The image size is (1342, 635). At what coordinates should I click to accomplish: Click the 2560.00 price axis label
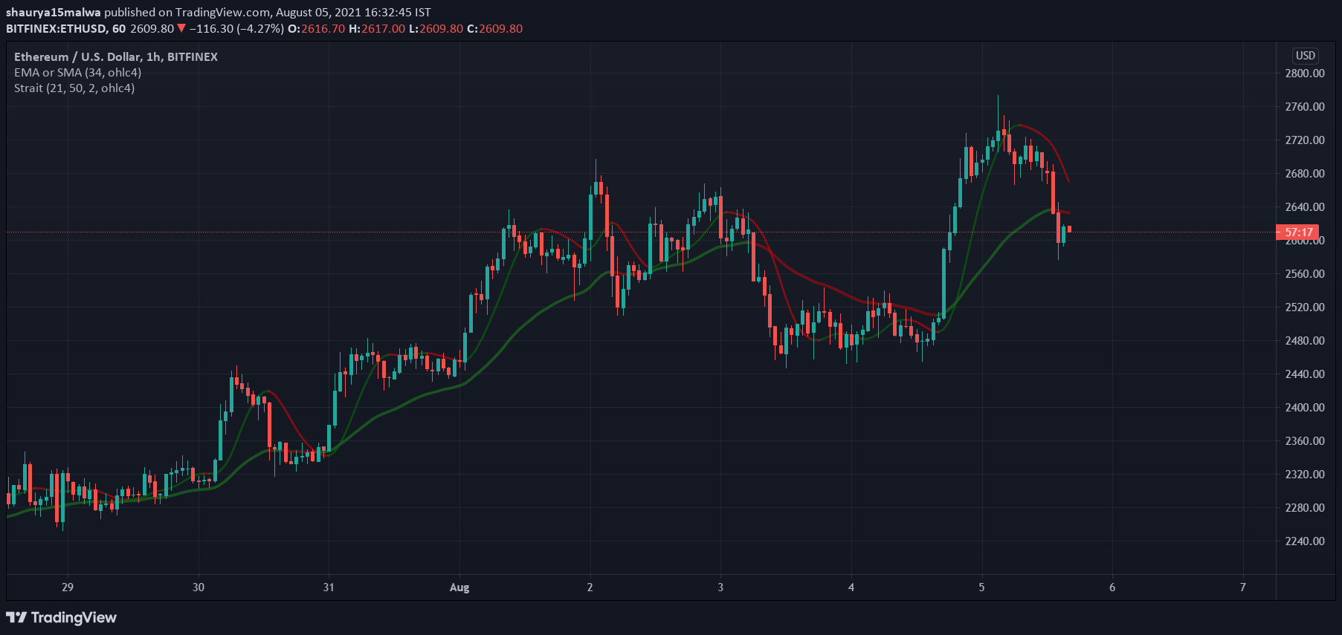(x=1305, y=273)
